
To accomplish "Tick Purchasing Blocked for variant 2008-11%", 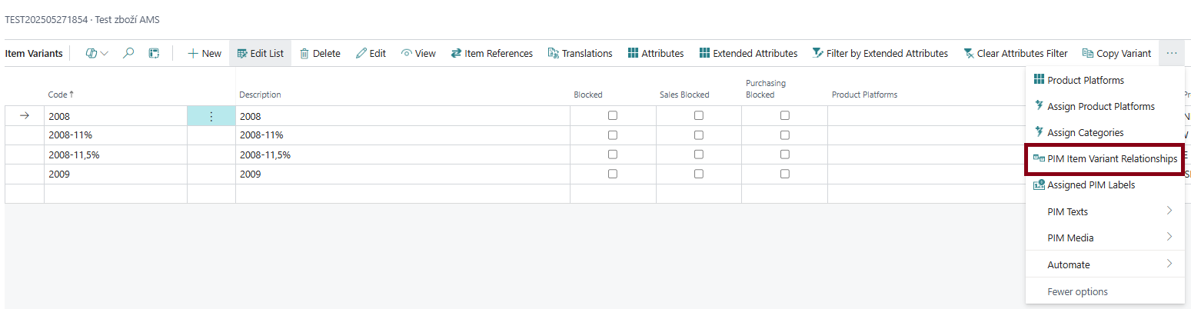I will [785, 135].
